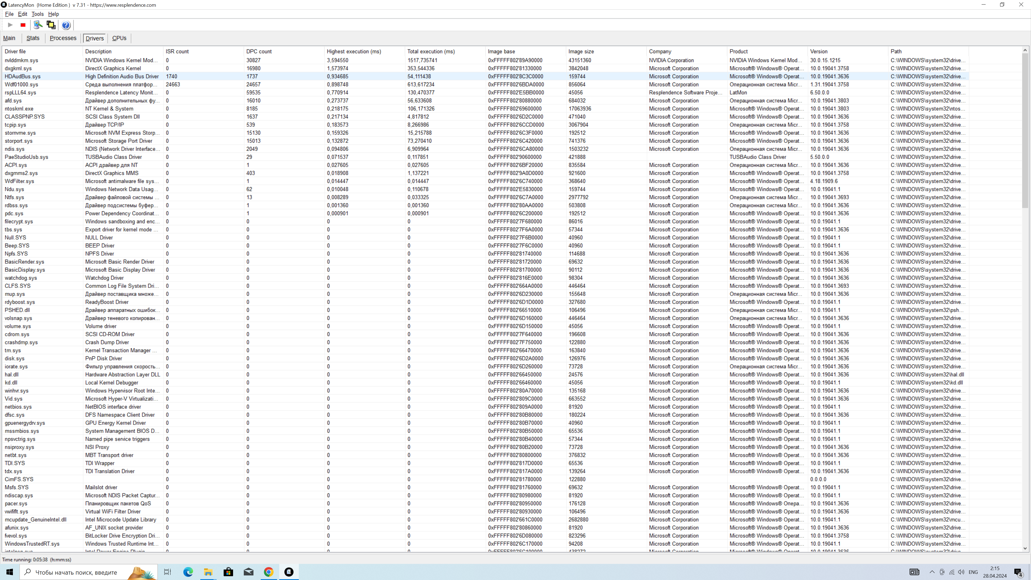This screenshot has width=1031, height=580.
Task: Select the Wdf01000.sys driver row
Action: tap(21, 85)
